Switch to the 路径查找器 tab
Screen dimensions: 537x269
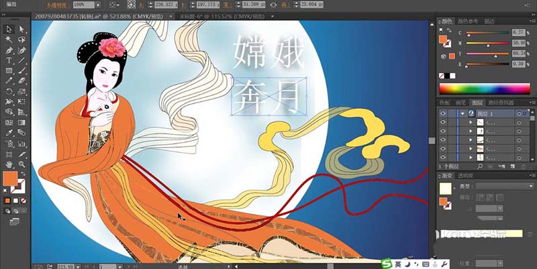[501, 103]
